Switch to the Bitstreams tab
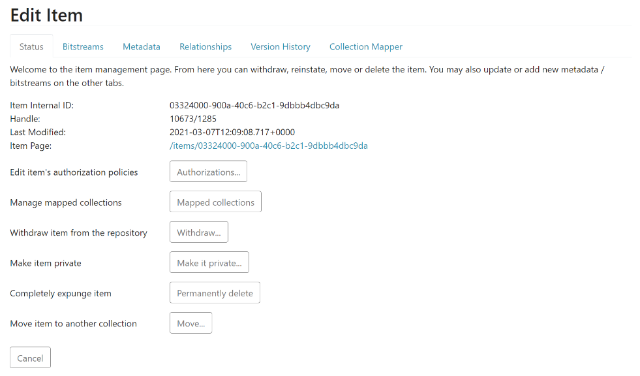This screenshot has height=376, width=640. 83,46
